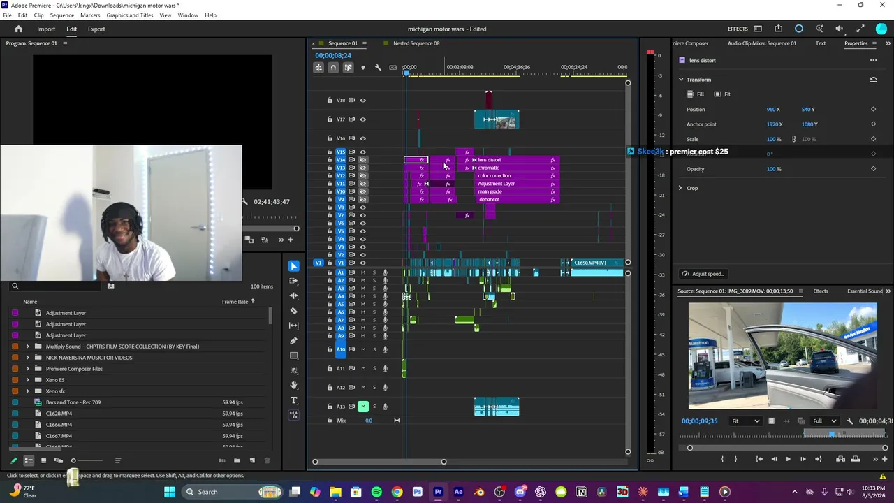Screen dimensions: 894x503
Task: Open the Markers menu
Action: pos(90,15)
